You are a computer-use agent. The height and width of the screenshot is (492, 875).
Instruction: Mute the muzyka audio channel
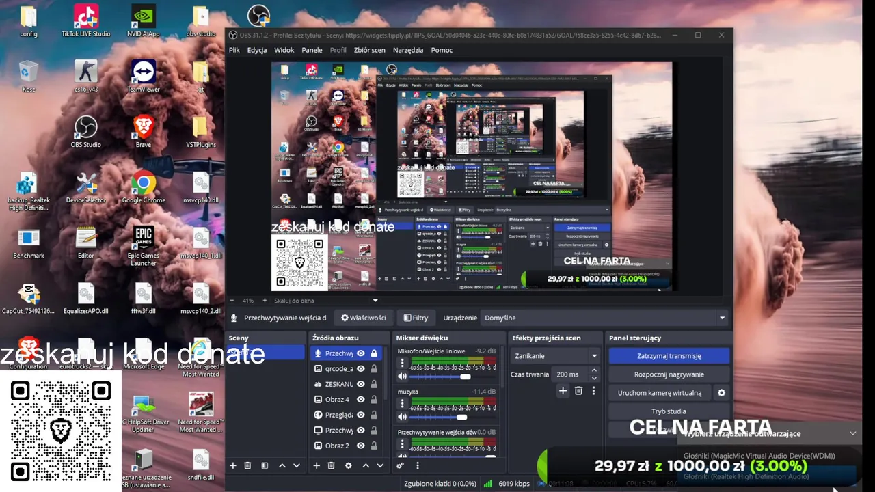tap(402, 417)
